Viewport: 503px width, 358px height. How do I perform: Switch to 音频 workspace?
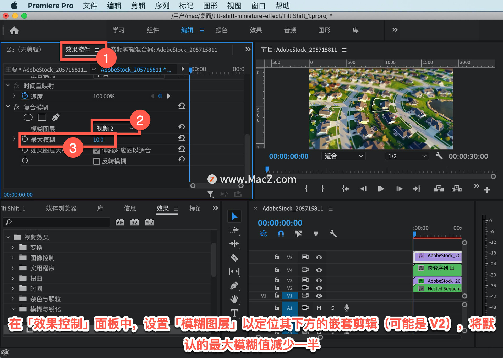point(290,30)
